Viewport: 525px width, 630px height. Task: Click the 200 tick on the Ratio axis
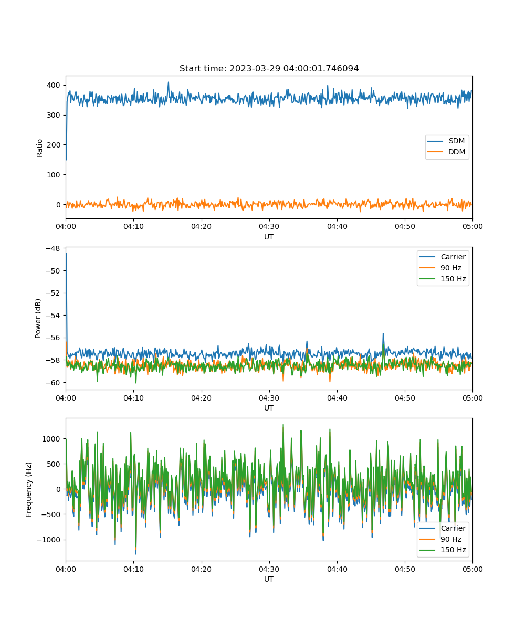point(55,145)
